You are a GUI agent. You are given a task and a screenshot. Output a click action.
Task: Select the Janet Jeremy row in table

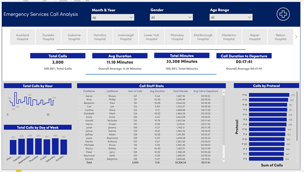click(x=149, y=127)
